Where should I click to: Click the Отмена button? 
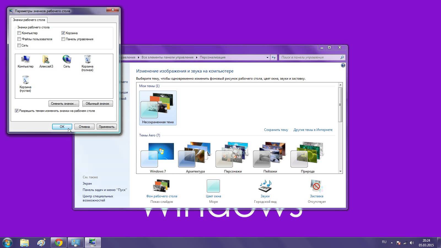coord(84,127)
